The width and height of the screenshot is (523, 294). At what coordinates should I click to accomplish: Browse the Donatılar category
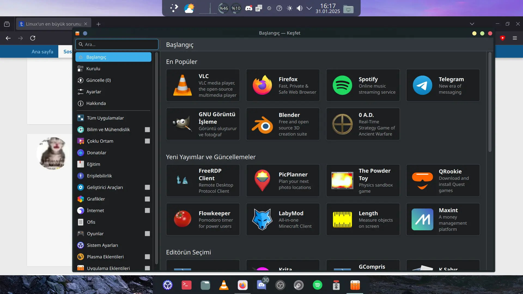[x=113, y=153]
